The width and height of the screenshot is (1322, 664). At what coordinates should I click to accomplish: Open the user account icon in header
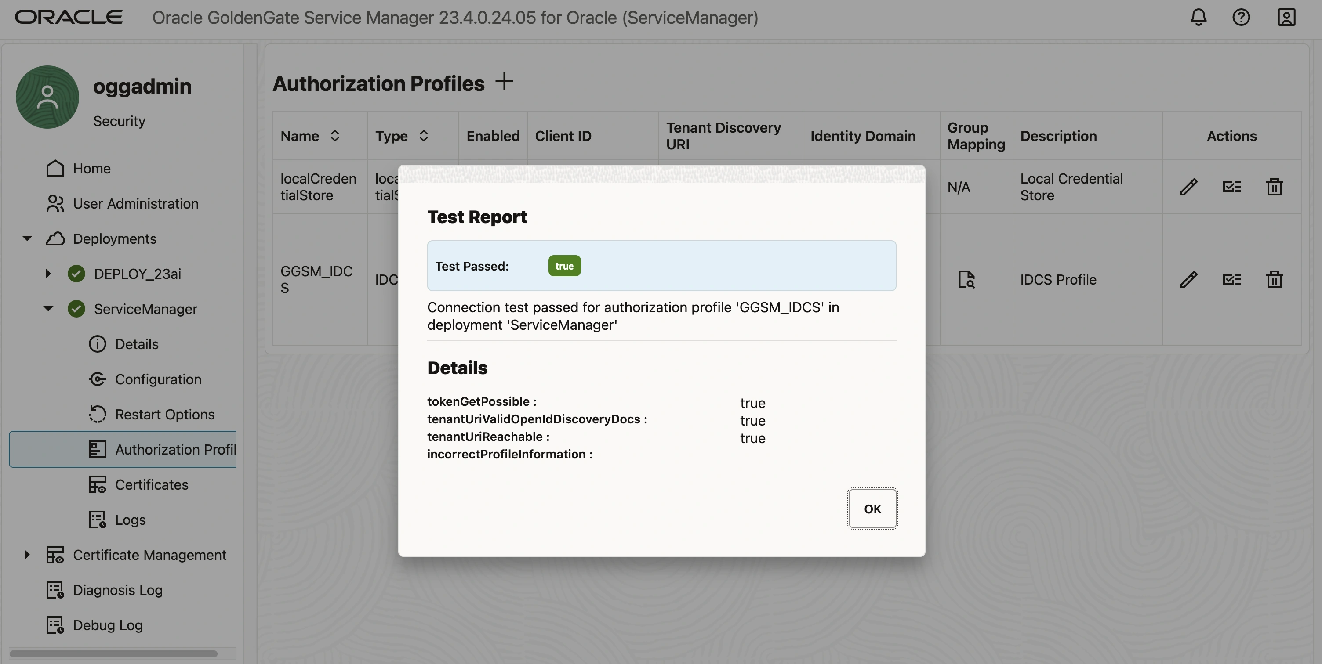click(1286, 18)
